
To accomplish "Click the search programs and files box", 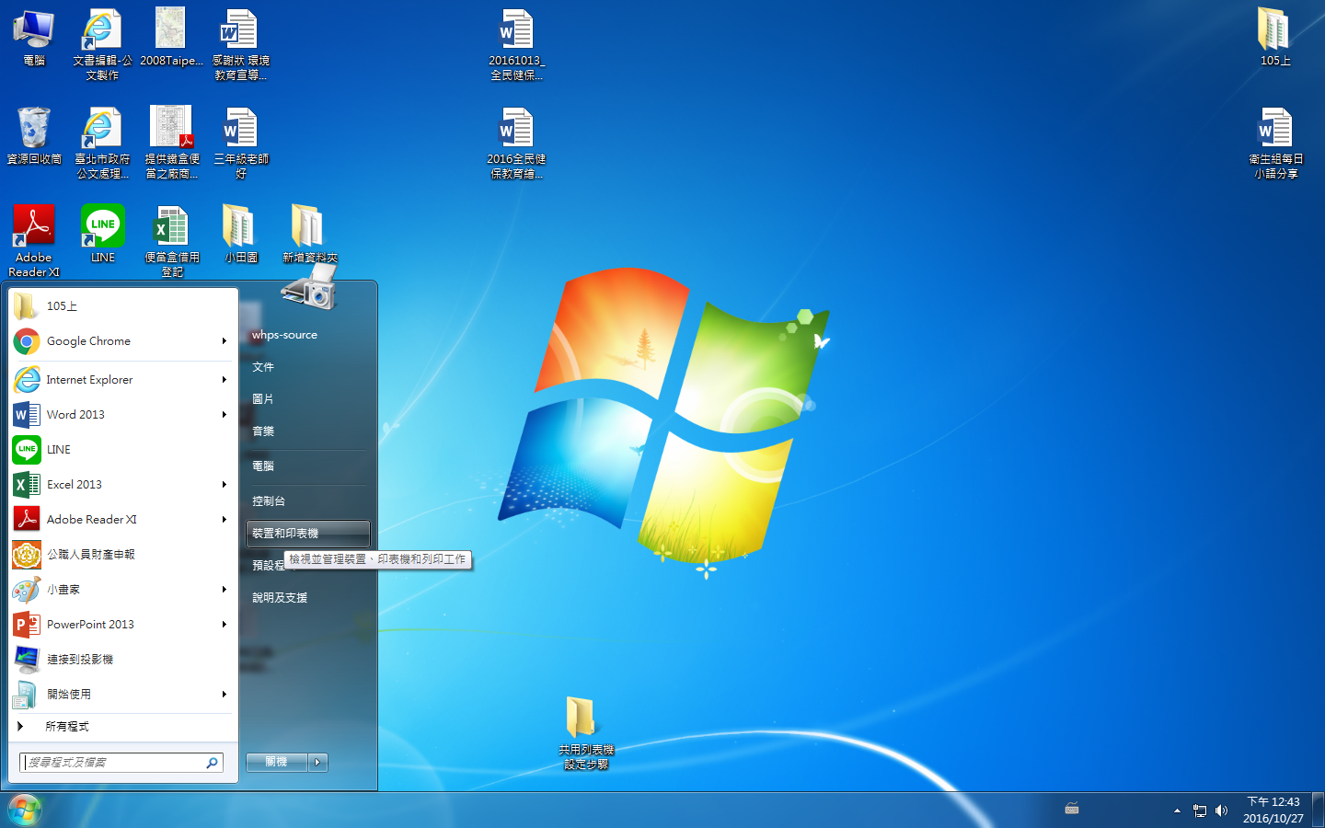I will click(x=115, y=763).
